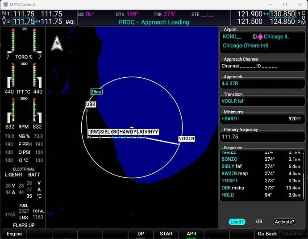Open the Approach selection field ILS 27R
Image resolution: width=308 pixels, height=239 pixels.
click(x=262, y=83)
